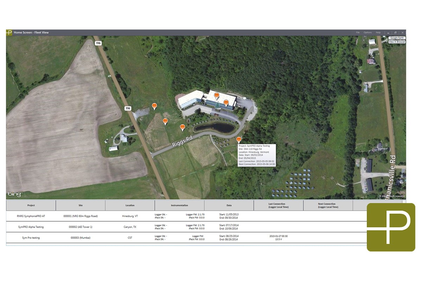
Task: Select the map pin nearest the Riggs Rd label
Action: (x=183, y=127)
